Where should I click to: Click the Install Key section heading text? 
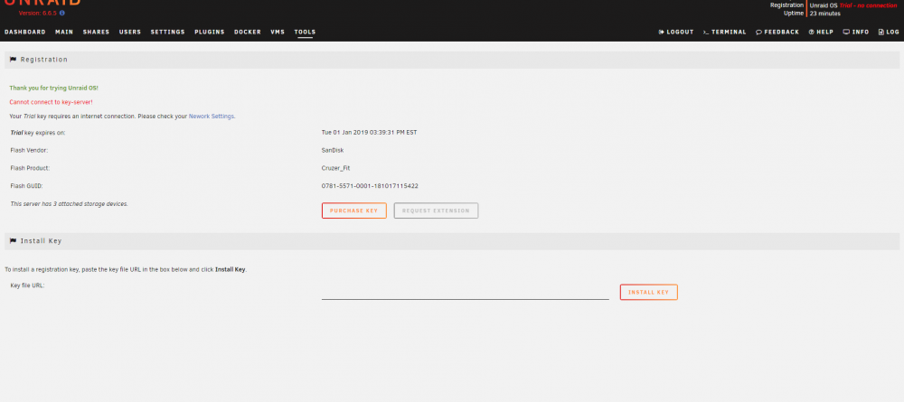coord(41,240)
